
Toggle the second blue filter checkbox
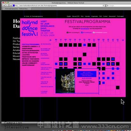coord(82,33)
